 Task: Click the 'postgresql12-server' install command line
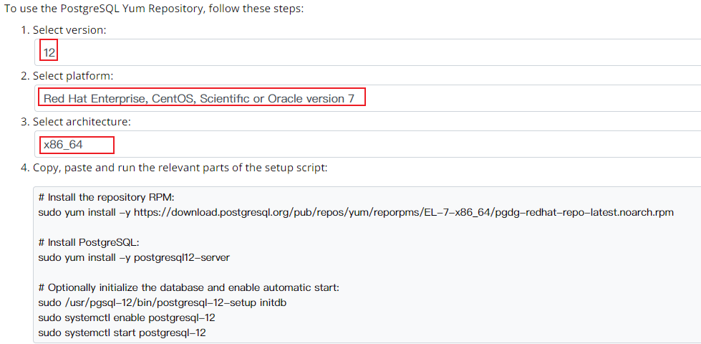click(134, 257)
